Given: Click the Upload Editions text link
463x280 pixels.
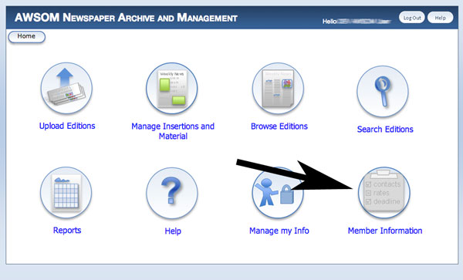Looking at the screenshot, I should [67, 126].
